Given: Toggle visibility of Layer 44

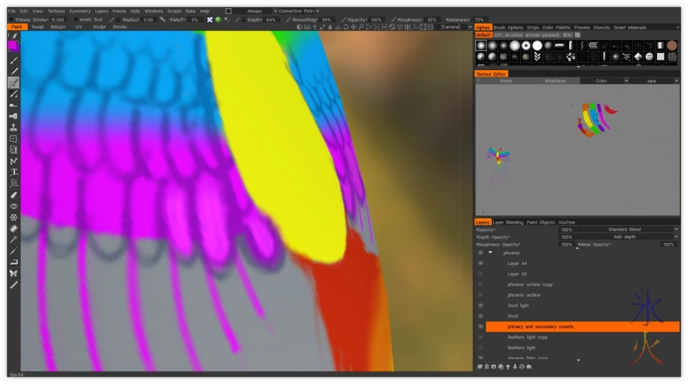Looking at the screenshot, I should pyautogui.click(x=480, y=264).
